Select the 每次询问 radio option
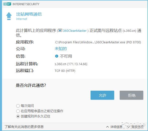This screenshot has height=131, width=148. click(18, 106)
